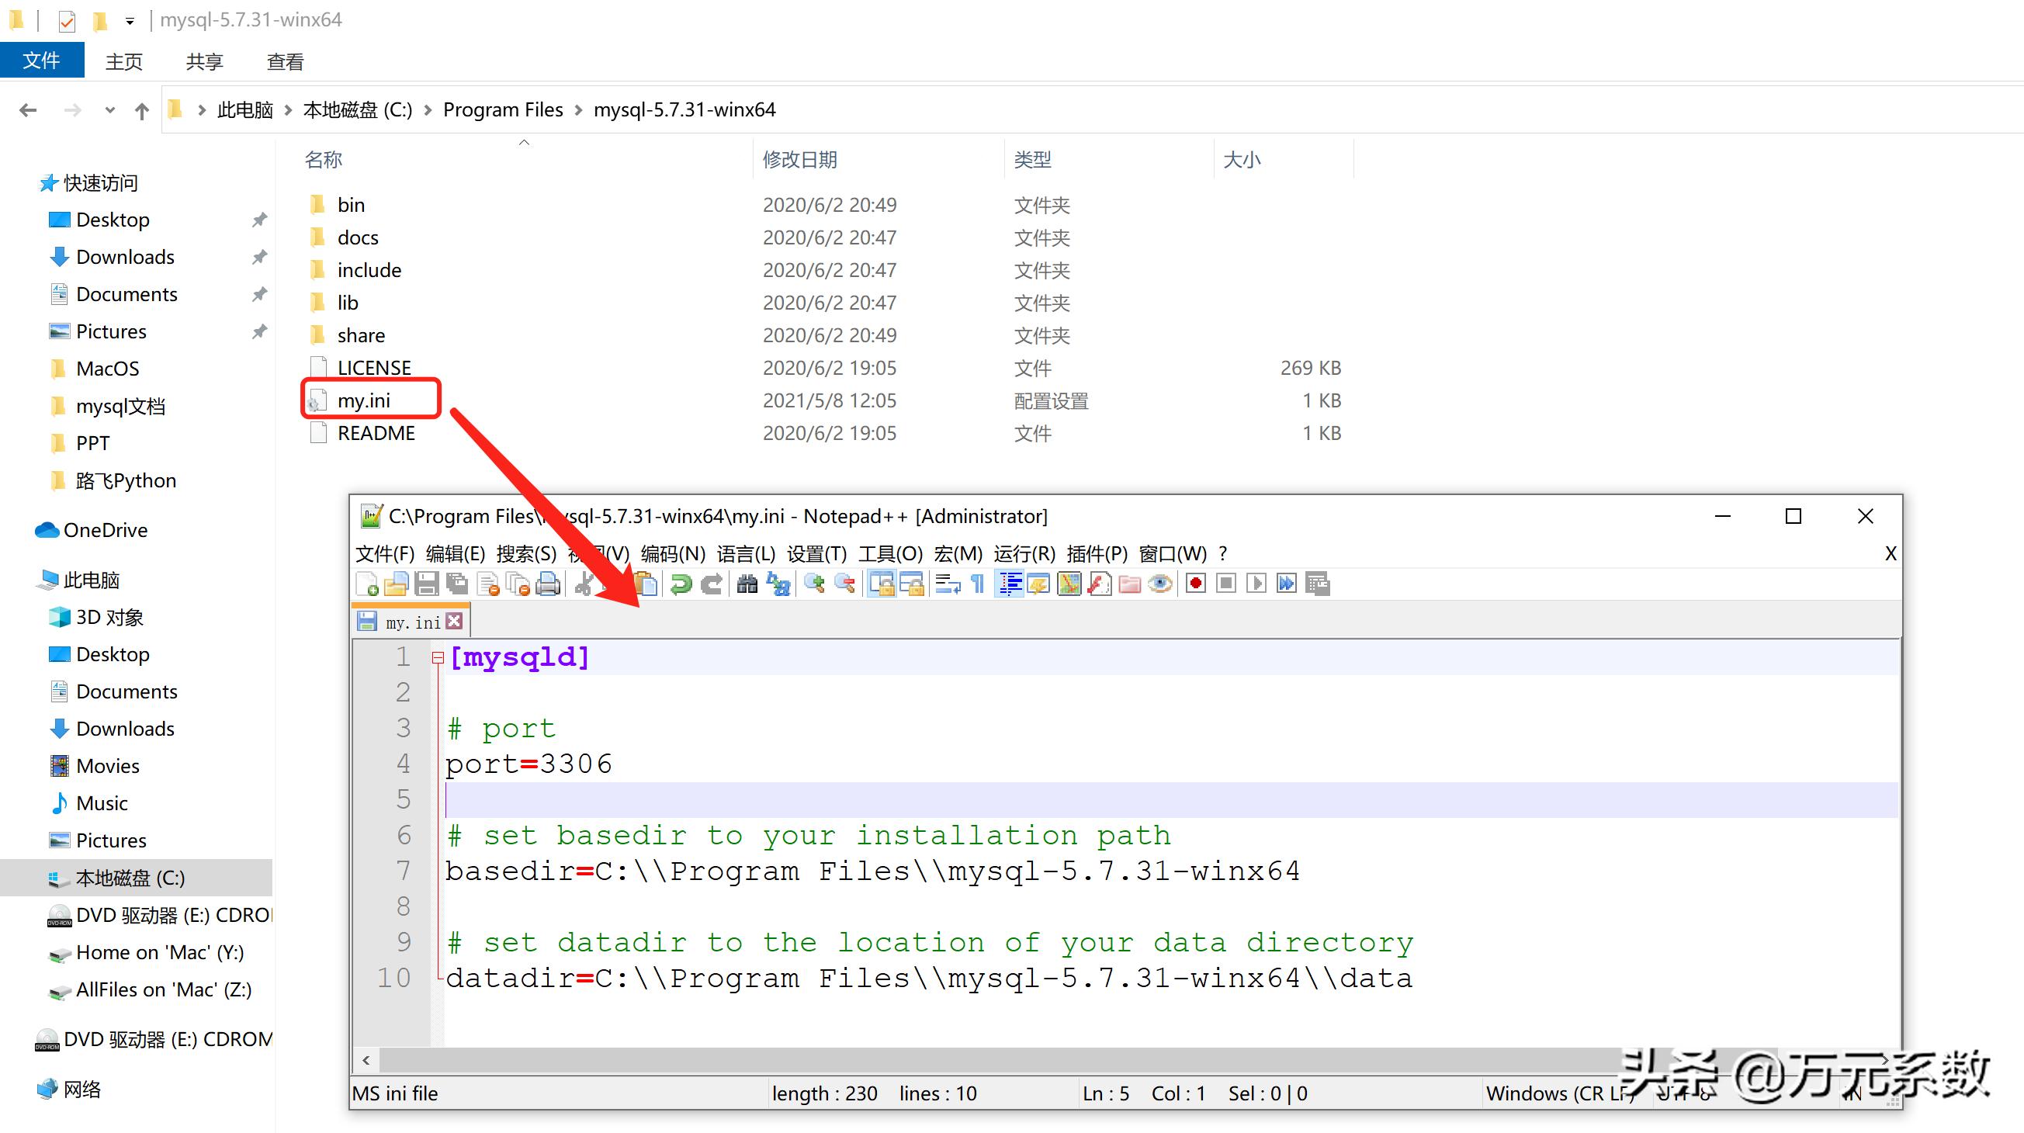
Task: Enable file monitoring with the eye icon
Action: 1159,583
